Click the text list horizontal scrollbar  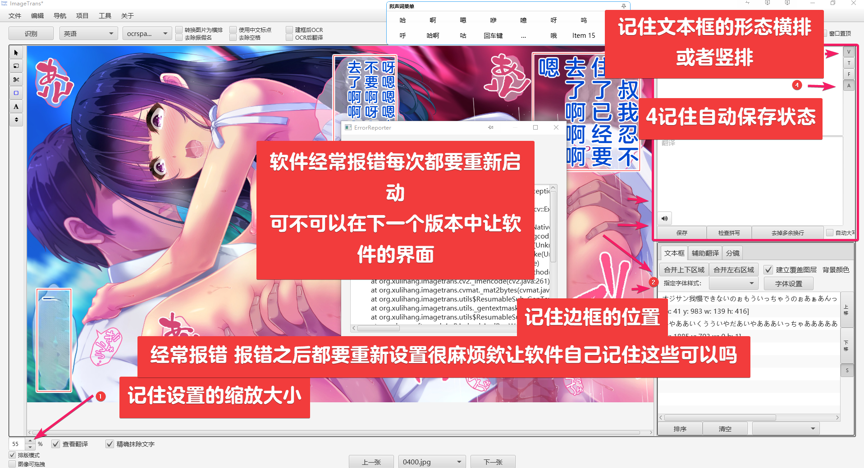tap(720, 418)
